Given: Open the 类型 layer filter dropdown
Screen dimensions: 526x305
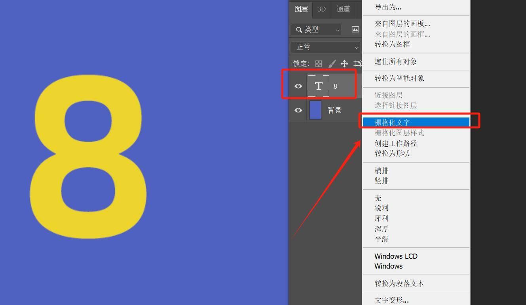Looking at the screenshot, I should coord(316,30).
